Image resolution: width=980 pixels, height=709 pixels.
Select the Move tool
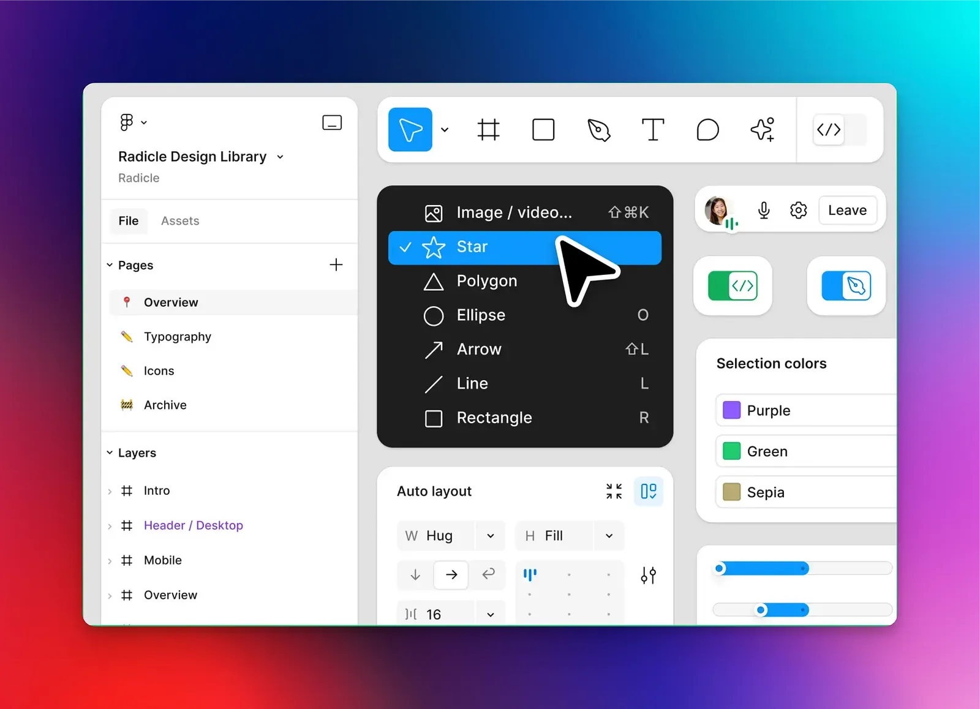[x=410, y=130]
